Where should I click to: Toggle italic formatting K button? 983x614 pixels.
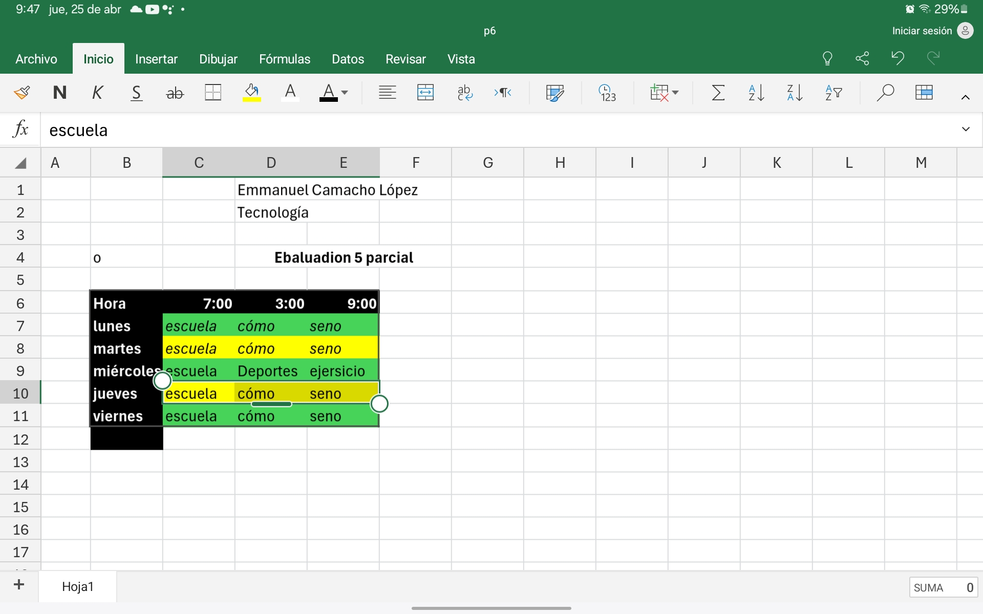click(97, 93)
